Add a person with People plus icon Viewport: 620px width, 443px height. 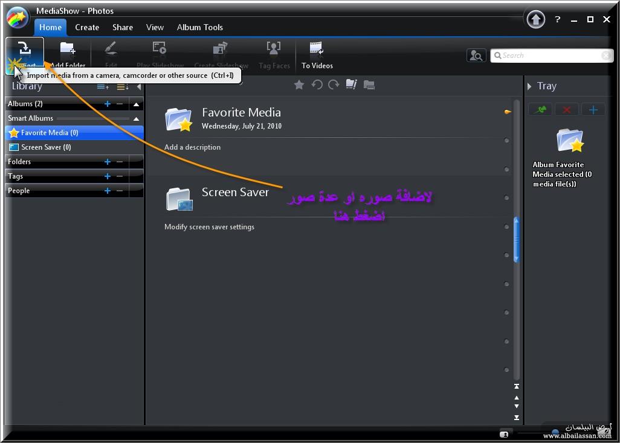(x=108, y=191)
